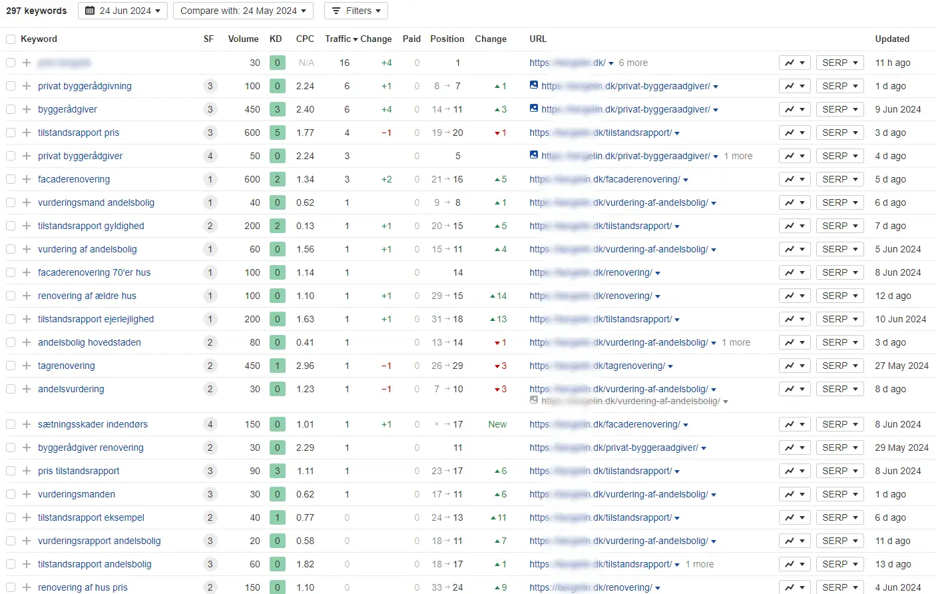This screenshot has height=594, width=936.
Task: Open history chart for tagrenovering row
Action: pyautogui.click(x=795, y=366)
